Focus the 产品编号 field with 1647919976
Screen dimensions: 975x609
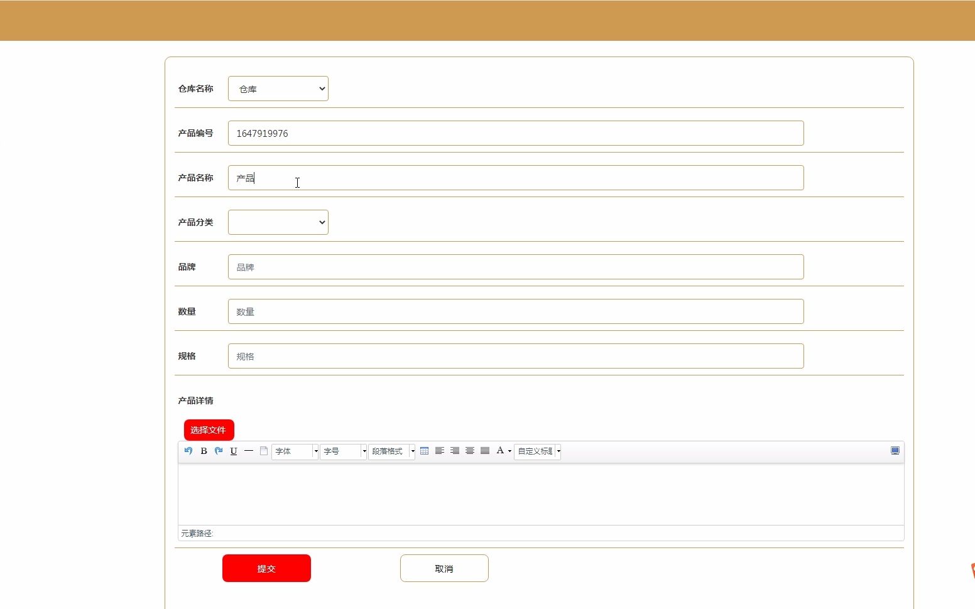[516, 133]
